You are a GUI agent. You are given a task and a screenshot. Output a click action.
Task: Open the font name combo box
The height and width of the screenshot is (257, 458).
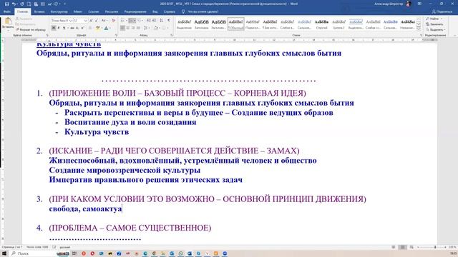click(62, 21)
